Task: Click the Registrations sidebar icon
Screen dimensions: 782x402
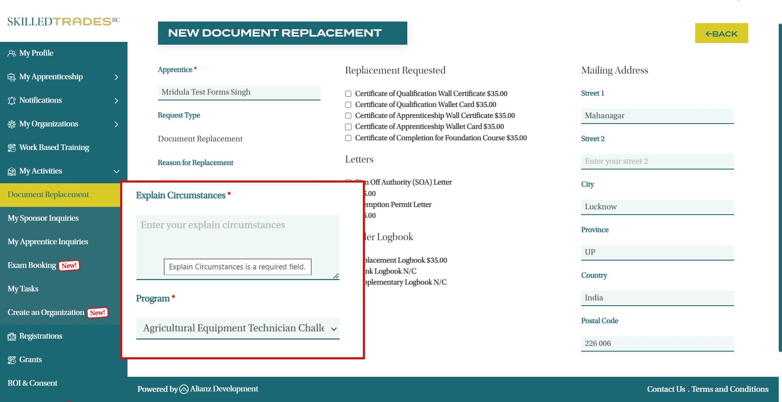Action: pyautogui.click(x=11, y=337)
